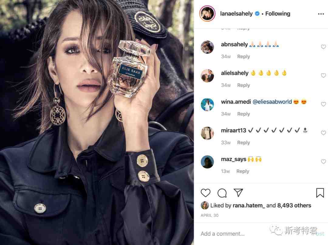Viewport: 328px width, 245px height.
Task: Show the 8,493 others who liked
Action: (294, 205)
